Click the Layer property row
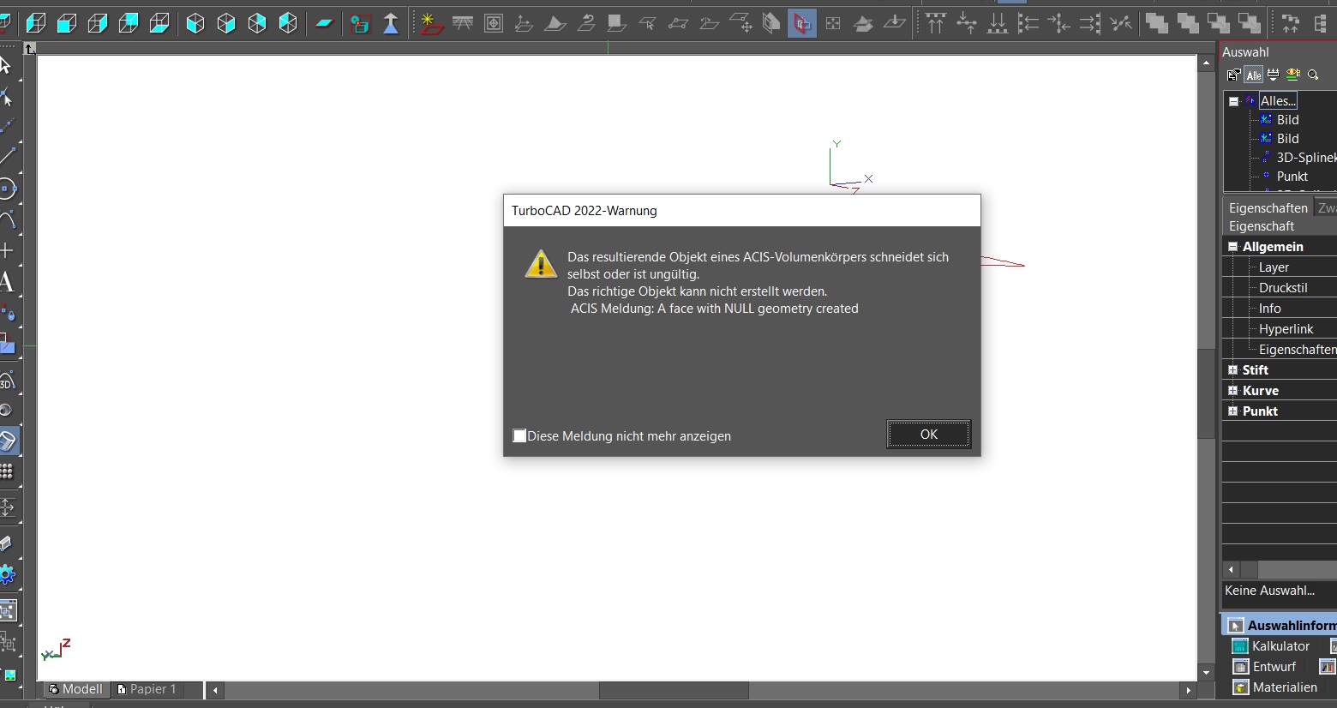1337x708 pixels. click(x=1280, y=267)
